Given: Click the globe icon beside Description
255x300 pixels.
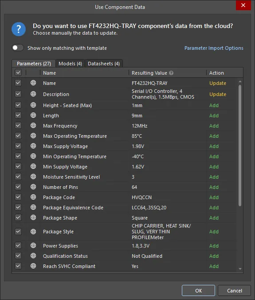Looking at the screenshot, I should pyautogui.click(x=33, y=94).
